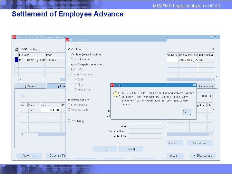Check the Stop Approval option
Screen dimensions: 232x174
pos(69,105)
